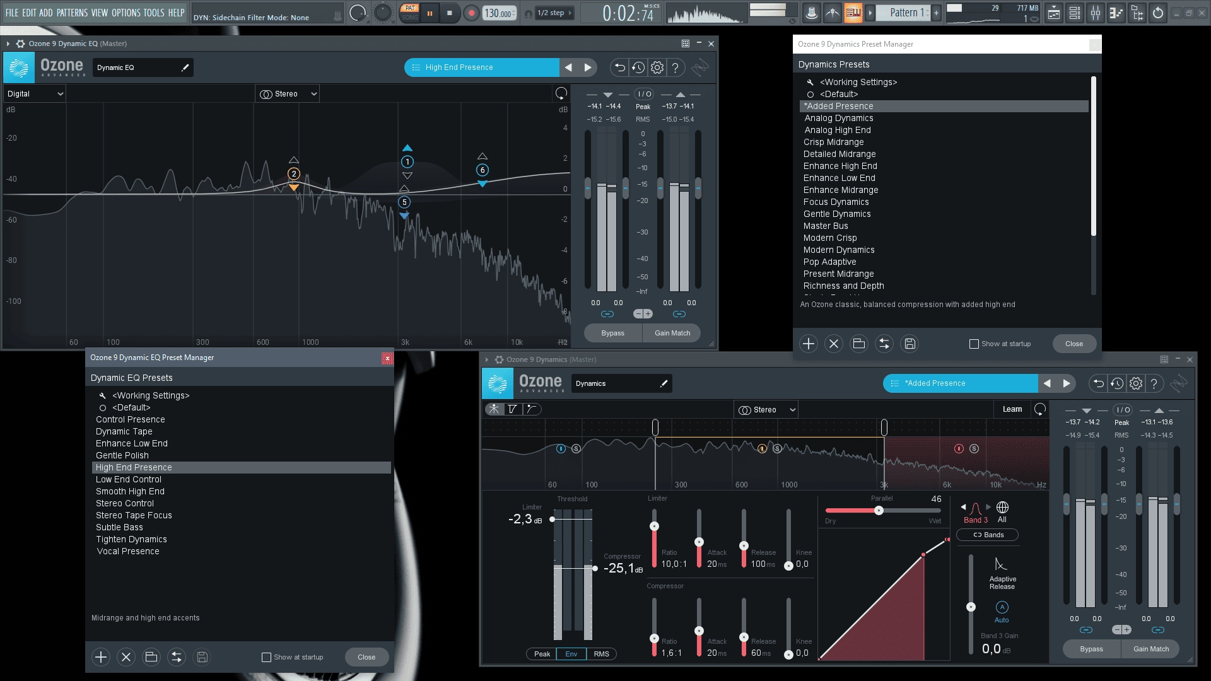Open EDIT menu in FL Studio
This screenshot has height=681, width=1211.
pyautogui.click(x=29, y=13)
